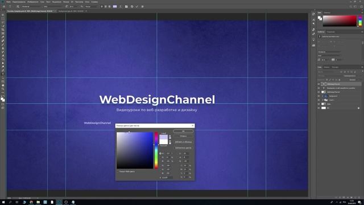Open the Изображение menu

point(33,2)
